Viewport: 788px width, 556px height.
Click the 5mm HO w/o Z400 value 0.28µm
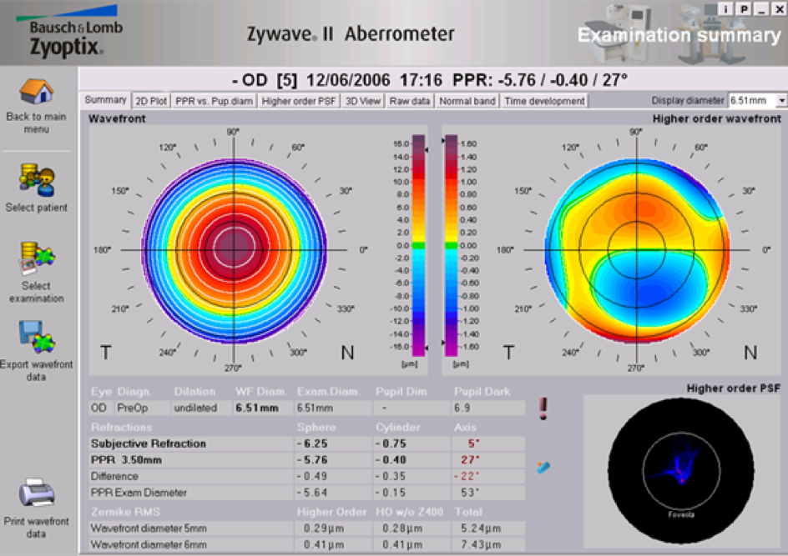click(402, 528)
